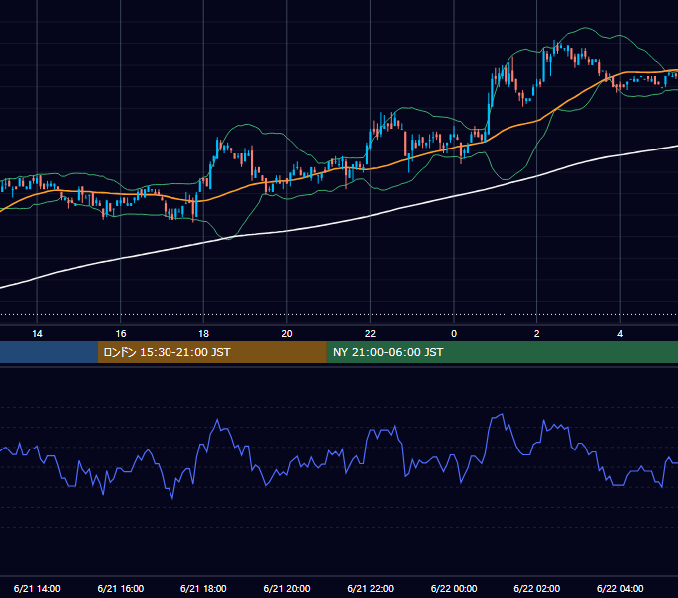Click the 6/21 16:00 date label
Screen dimensions: 678x598
(x=121, y=588)
